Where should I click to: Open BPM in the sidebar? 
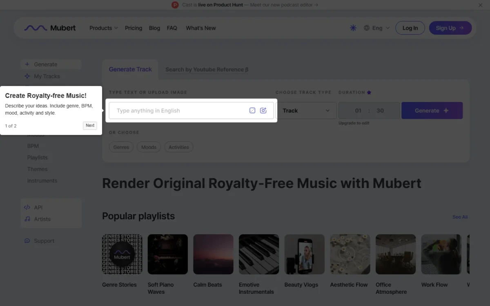point(33,146)
